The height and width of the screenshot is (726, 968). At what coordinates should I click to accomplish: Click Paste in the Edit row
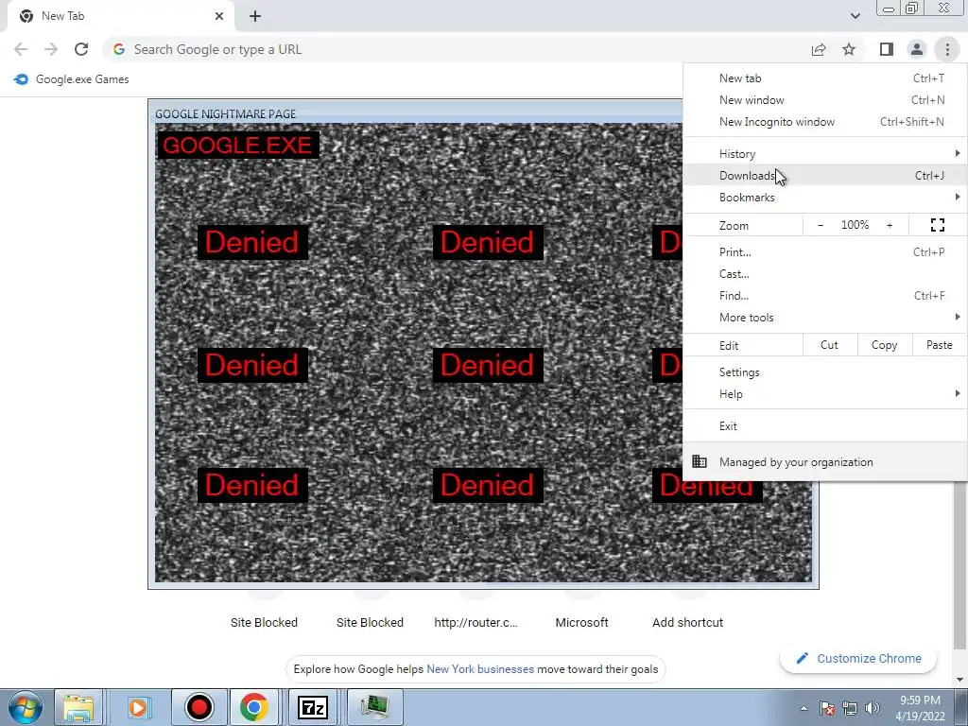point(939,345)
